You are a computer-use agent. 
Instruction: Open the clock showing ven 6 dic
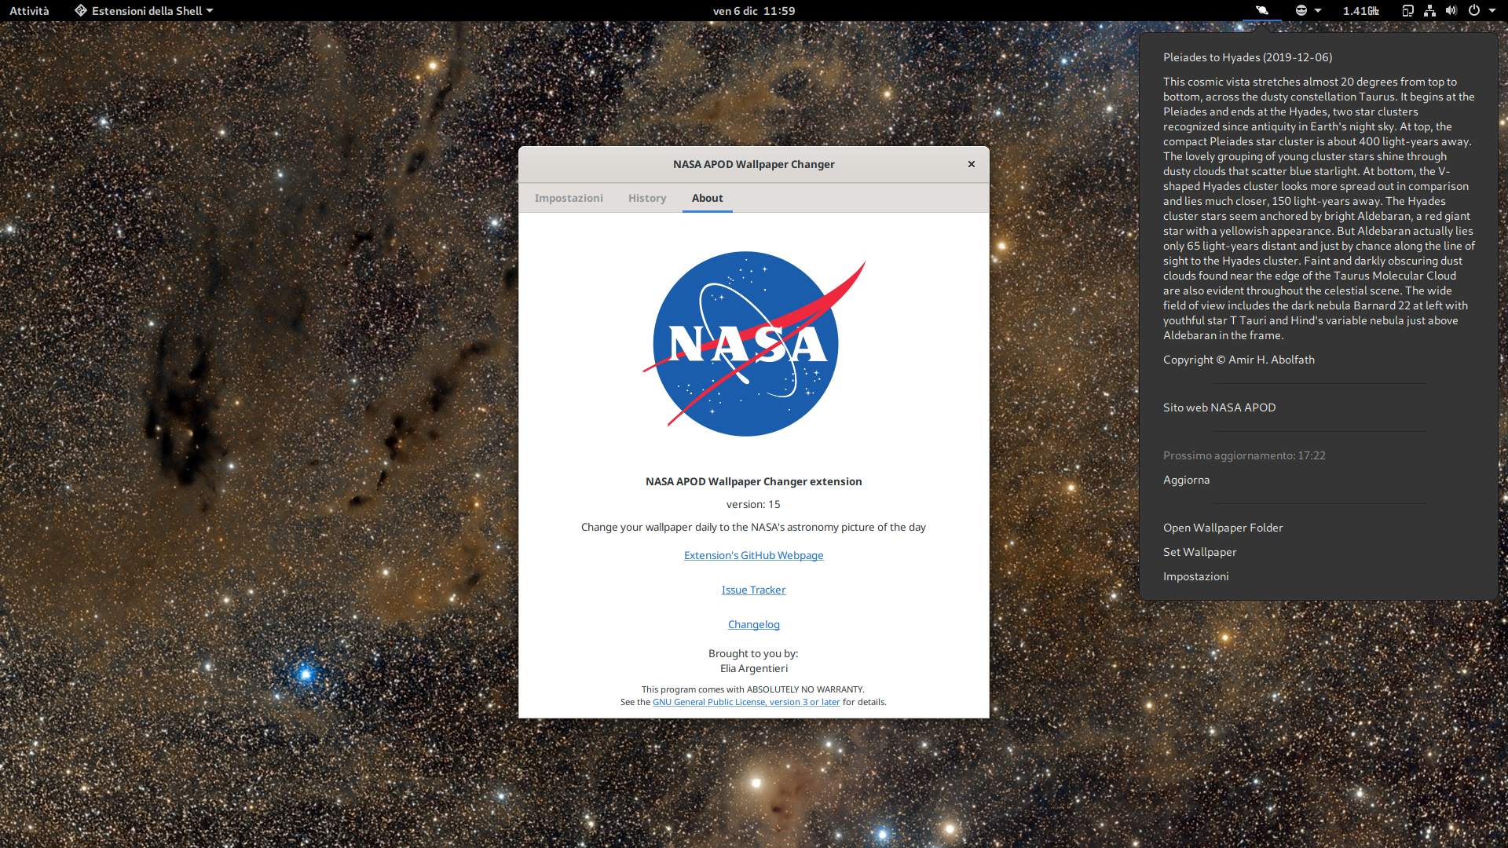[x=753, y=11]
